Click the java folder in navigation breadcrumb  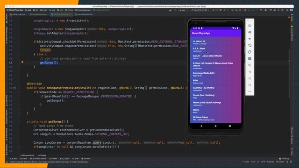pos(52,10)
